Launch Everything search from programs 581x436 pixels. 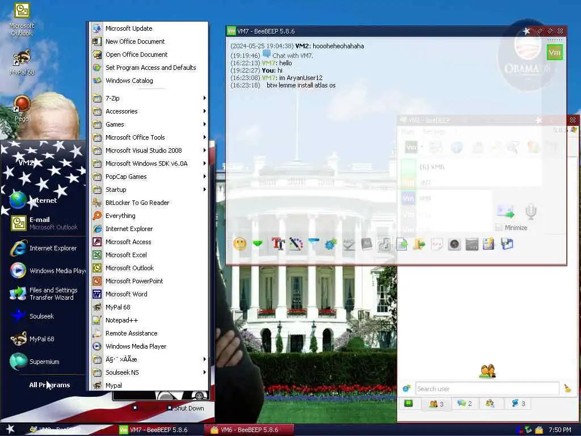tap(149, 215)
